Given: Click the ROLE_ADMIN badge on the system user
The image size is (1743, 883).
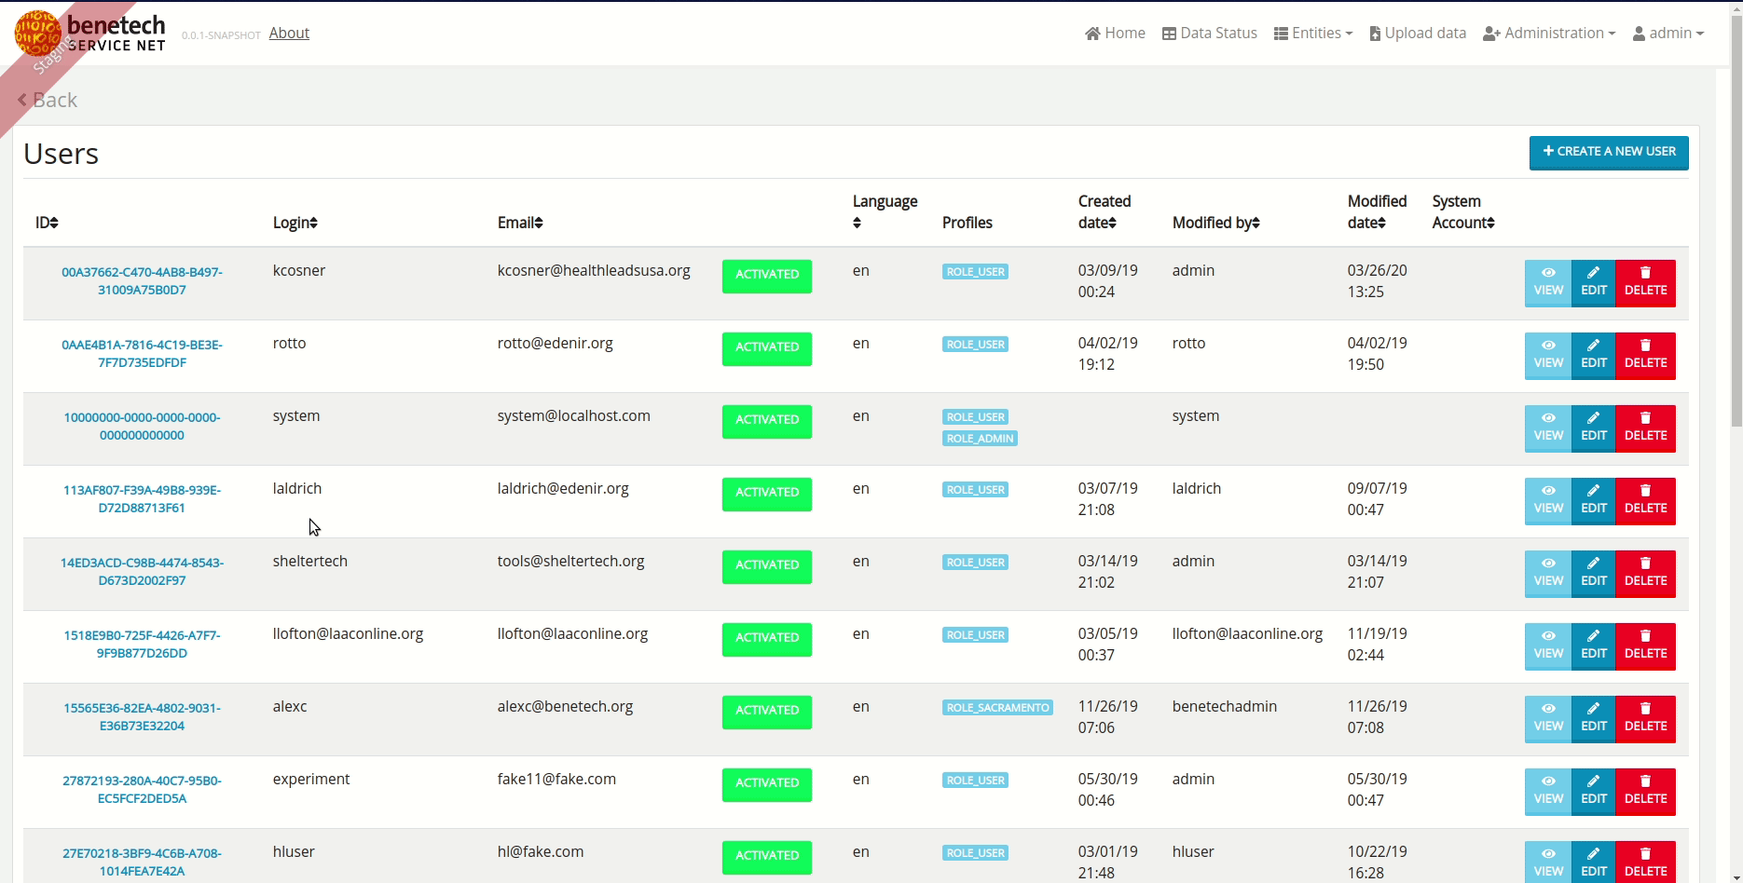Looking at the screenshot, I should point(979,438).
